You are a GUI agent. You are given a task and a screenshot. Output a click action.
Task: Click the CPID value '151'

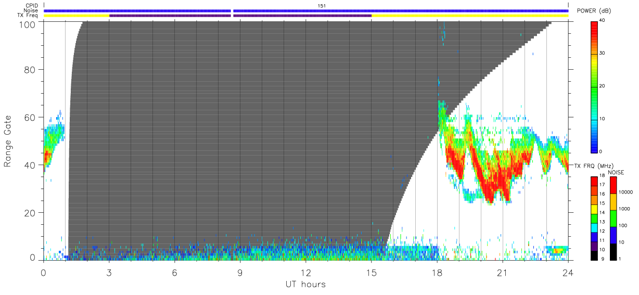point(322,6)
